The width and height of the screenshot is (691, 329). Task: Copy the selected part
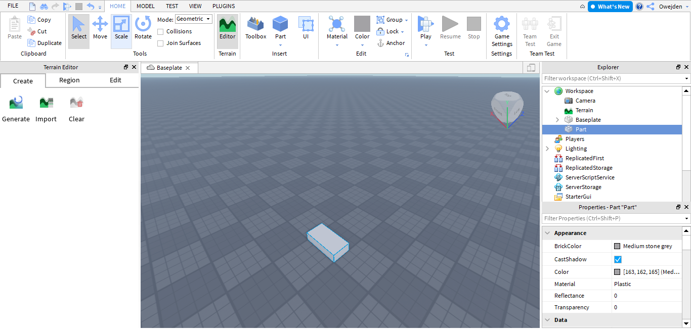[39, 20]
